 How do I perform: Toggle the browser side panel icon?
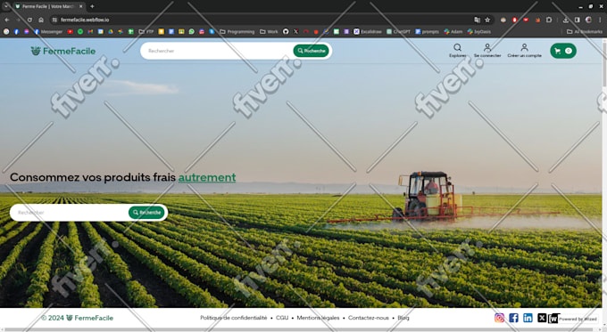(578, 20)
